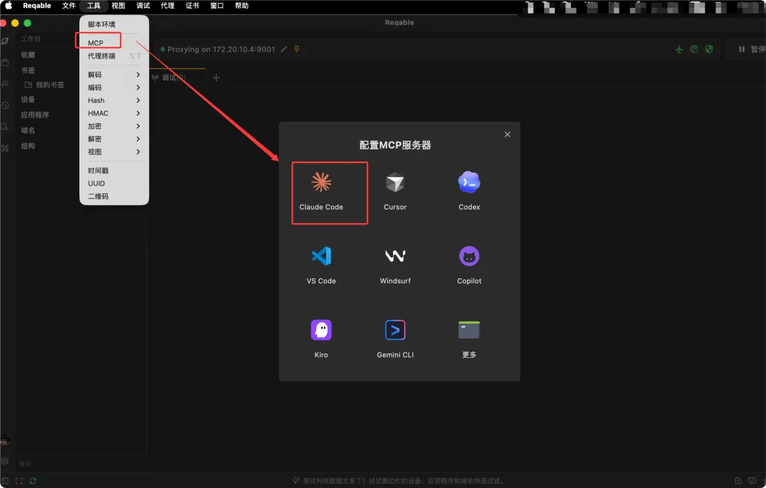Choose Claude Code in the MCP dialog
766x488 pixels.
tap(321, 192)
